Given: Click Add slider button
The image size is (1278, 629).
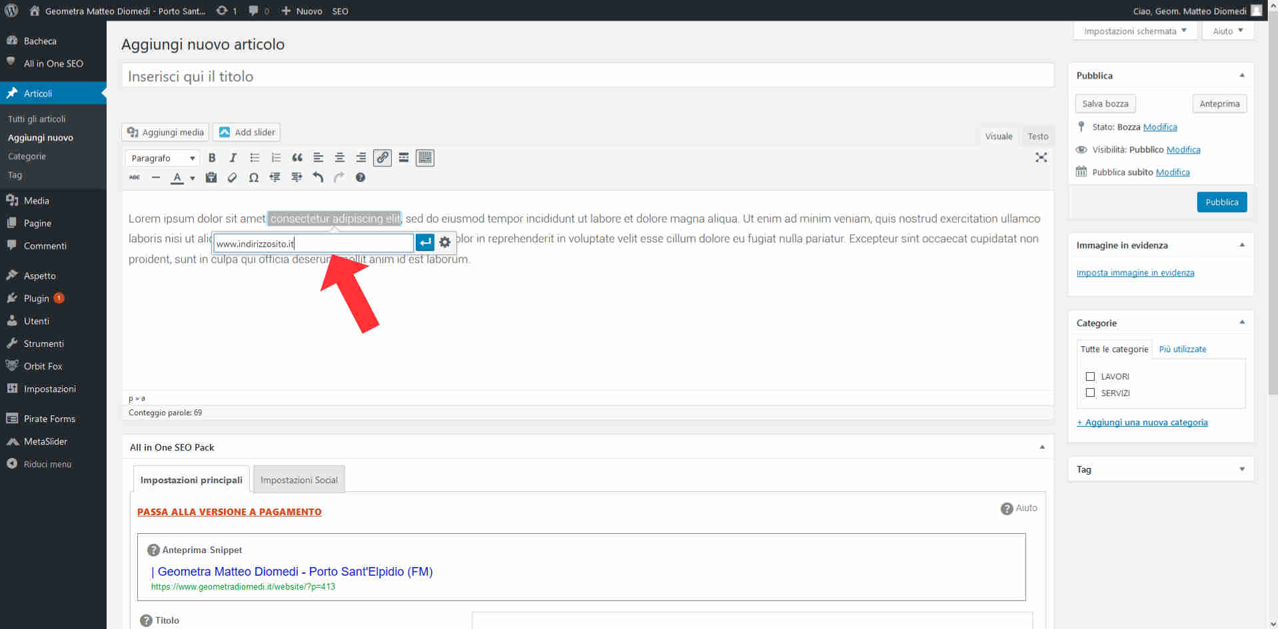Looking at the screenshot, I should point(247,132).
